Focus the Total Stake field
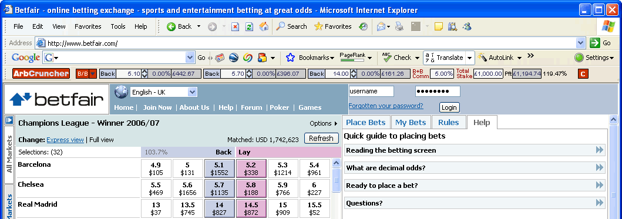 488,74
